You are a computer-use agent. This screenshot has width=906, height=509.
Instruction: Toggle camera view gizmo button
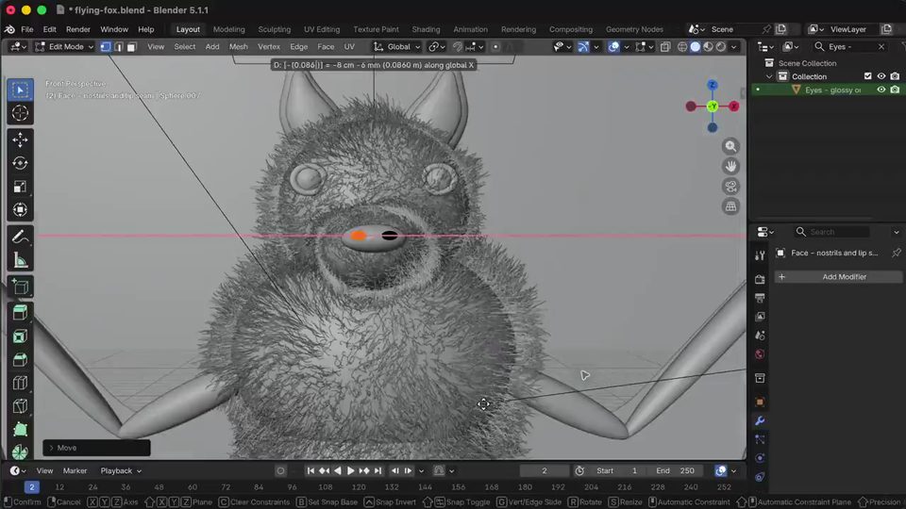point(730,187)
